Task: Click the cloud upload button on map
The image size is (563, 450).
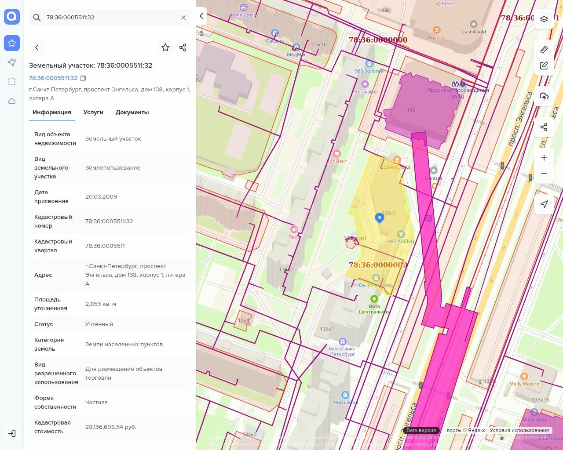Action: pyautogui.click(x=544, y=96)
